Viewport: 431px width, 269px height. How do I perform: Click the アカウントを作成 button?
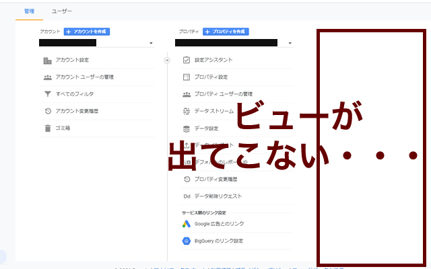[87, 32]
